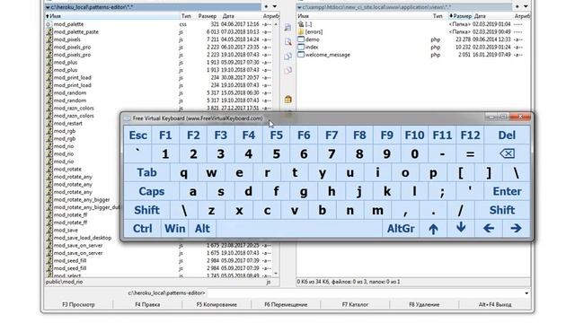Open left panel directory history arrow
The height and width of the screenshot is (323, 575).
(x=275, y=6)
